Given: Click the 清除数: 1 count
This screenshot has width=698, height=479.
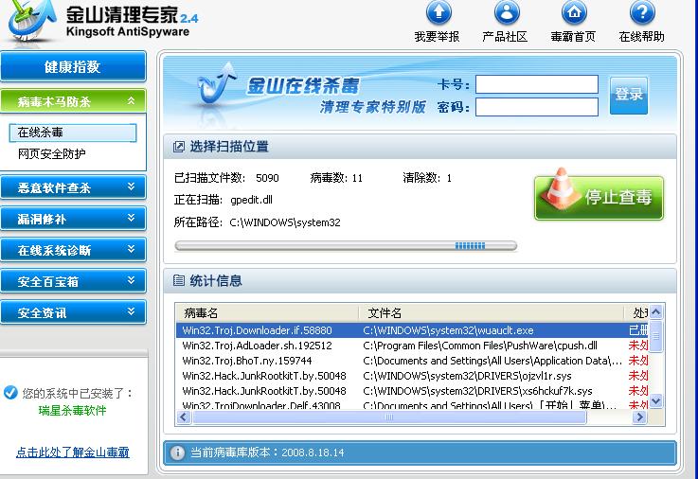Looking at the screenshot, I should click(x=427, y=178).
